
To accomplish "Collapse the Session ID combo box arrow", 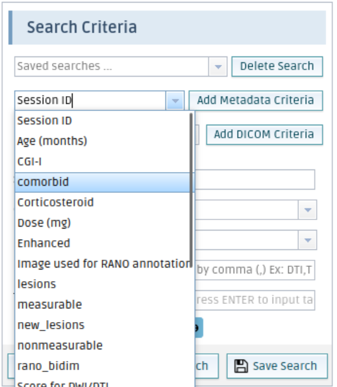I will point(175,101).
